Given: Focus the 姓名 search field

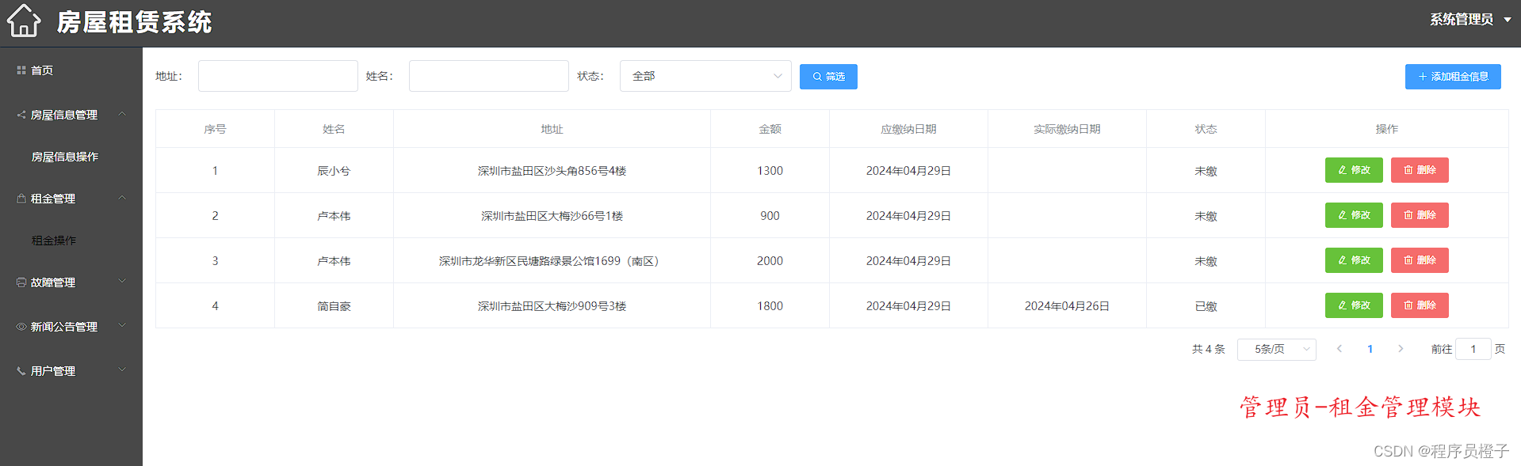Looking at the screenshot, I should [x=489, y=76].
